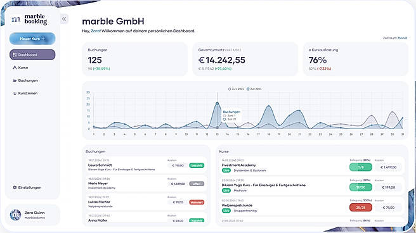Open Laura Schmidt's booking entry
The height and width of the screenshot is (233, 416).
[x=146, y=165]
